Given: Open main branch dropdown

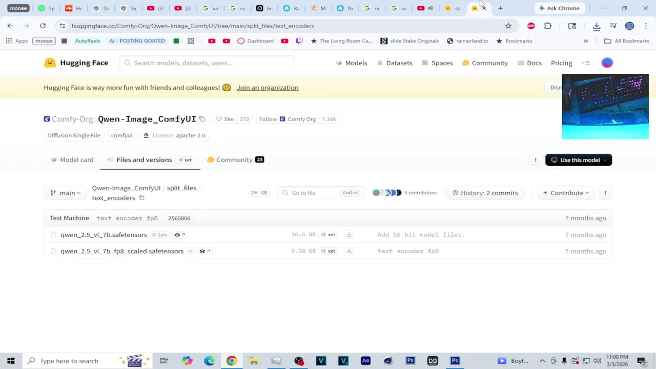Looking at the screenshot, I should click(x=66, y=193).
